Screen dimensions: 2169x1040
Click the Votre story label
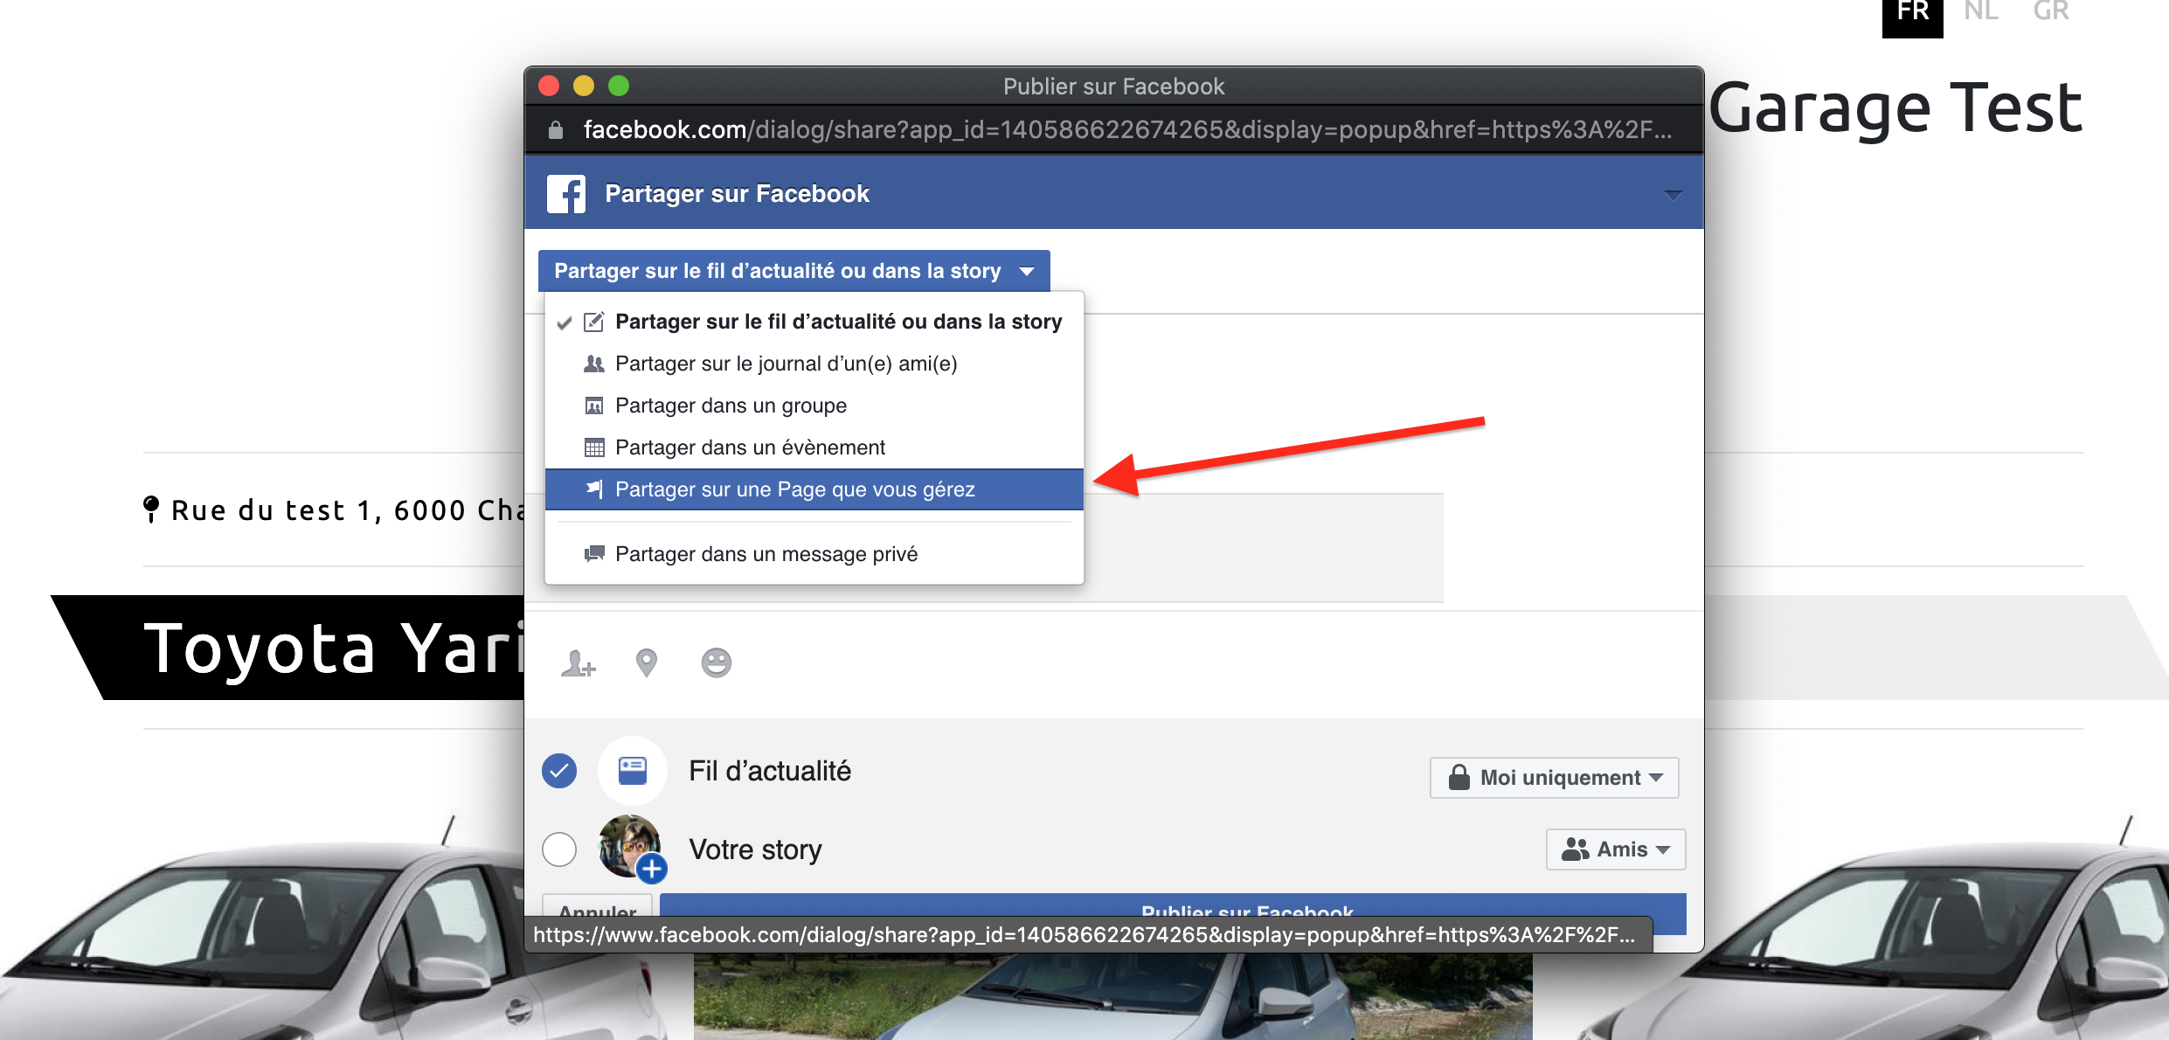point(755,849)
